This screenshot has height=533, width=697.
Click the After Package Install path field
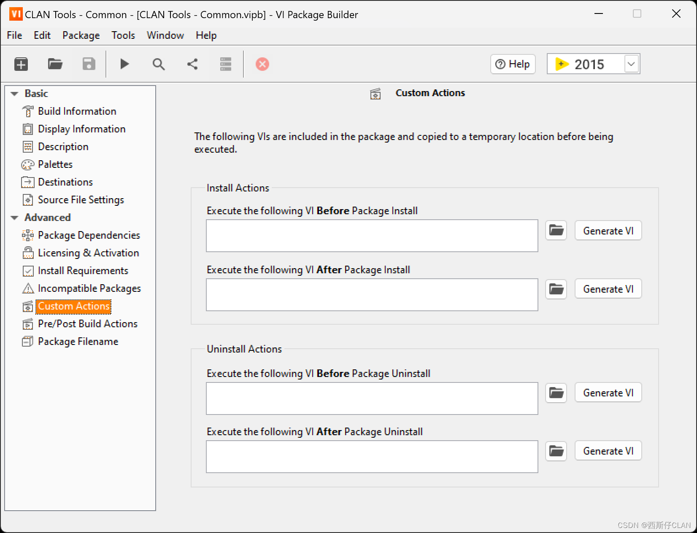coord(372,295)
